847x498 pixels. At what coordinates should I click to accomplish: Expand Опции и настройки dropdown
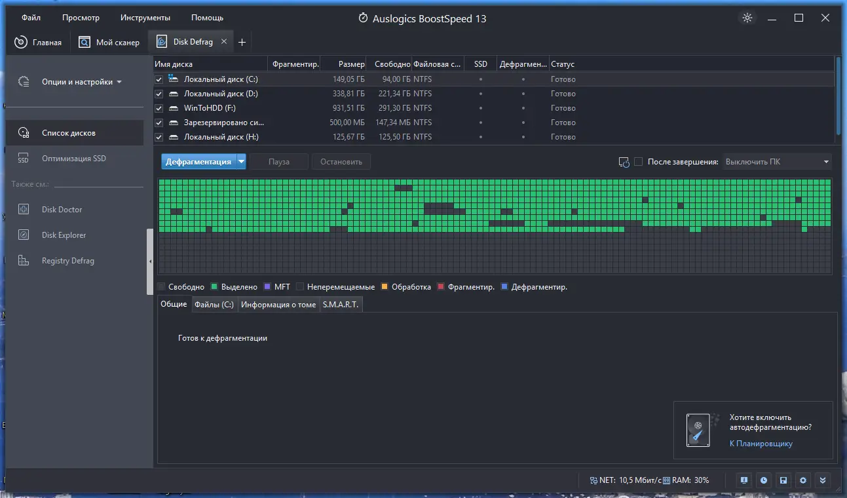(82, 82)
